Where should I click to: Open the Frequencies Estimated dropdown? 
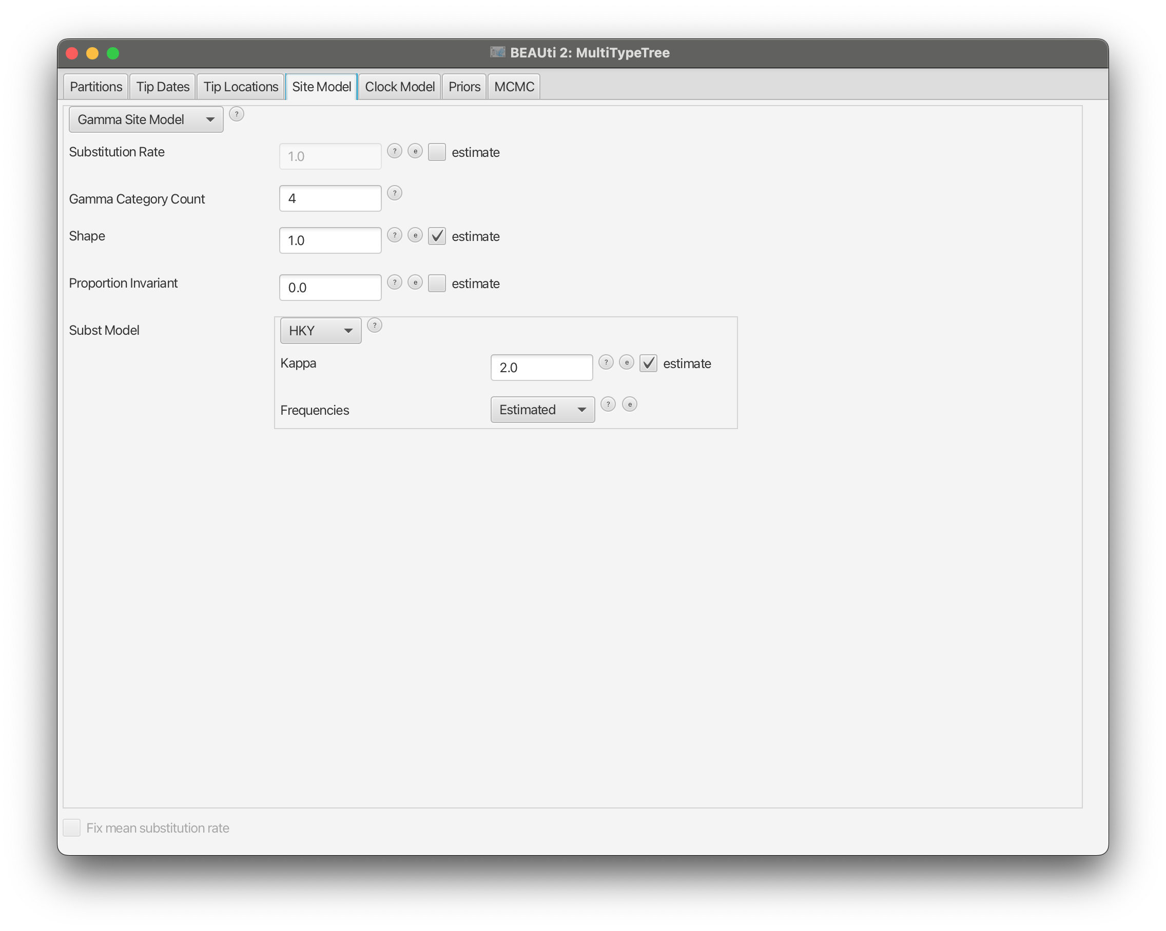[x=542, y=410]
